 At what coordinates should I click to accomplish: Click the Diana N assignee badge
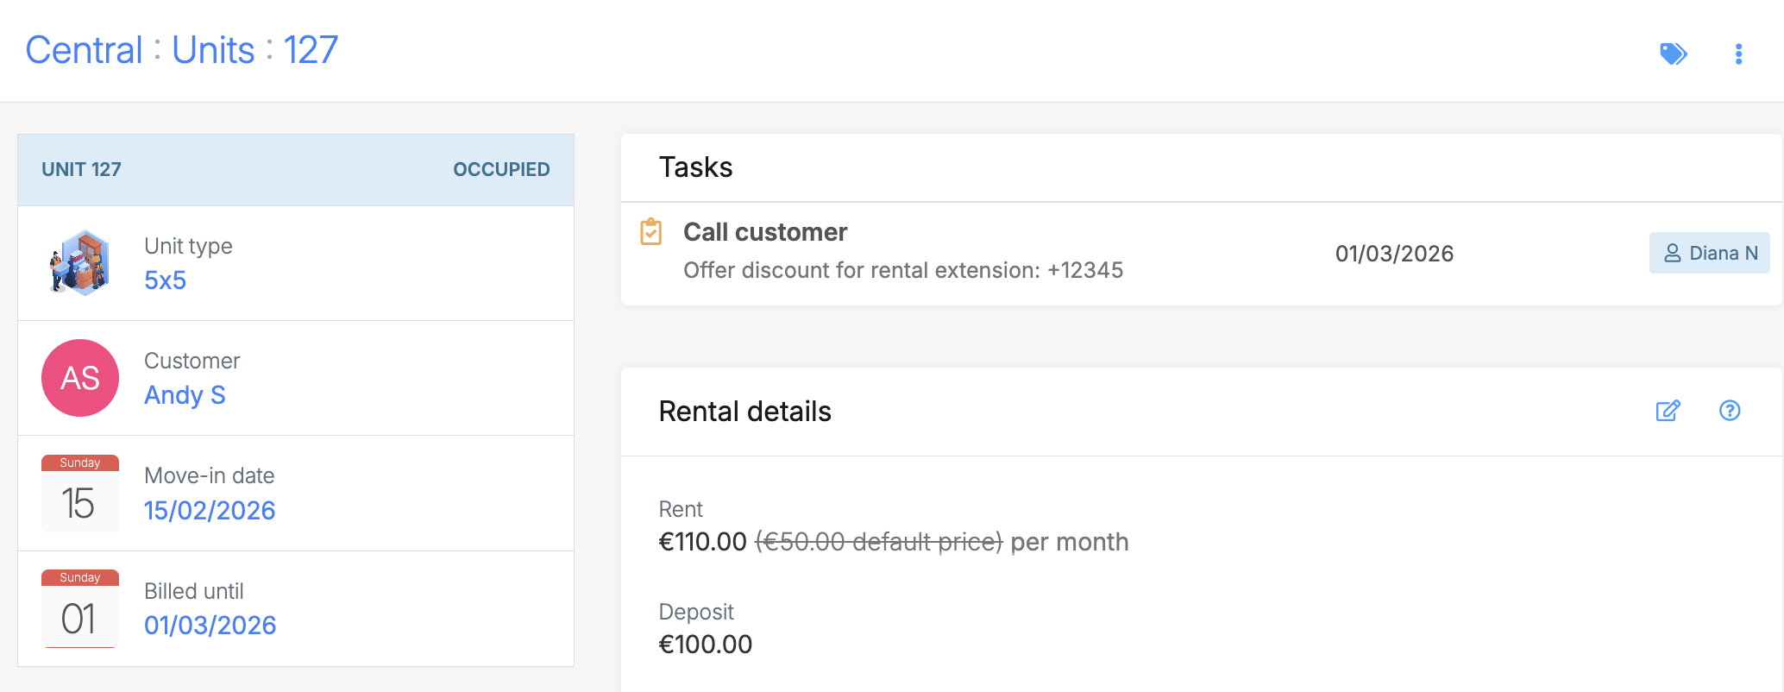coord(1709,253)
